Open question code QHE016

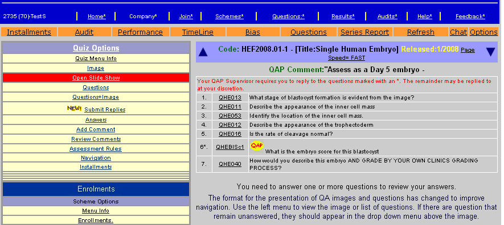tap(230, 134)
